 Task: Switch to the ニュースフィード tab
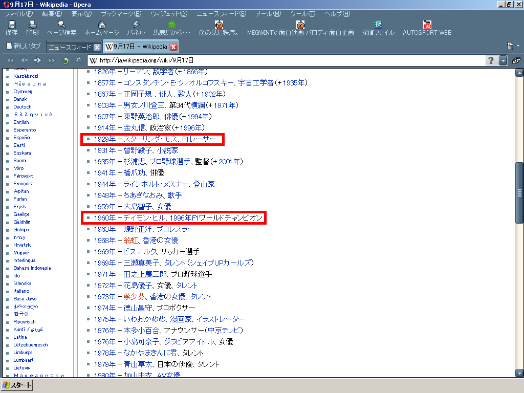click(70, 47)
